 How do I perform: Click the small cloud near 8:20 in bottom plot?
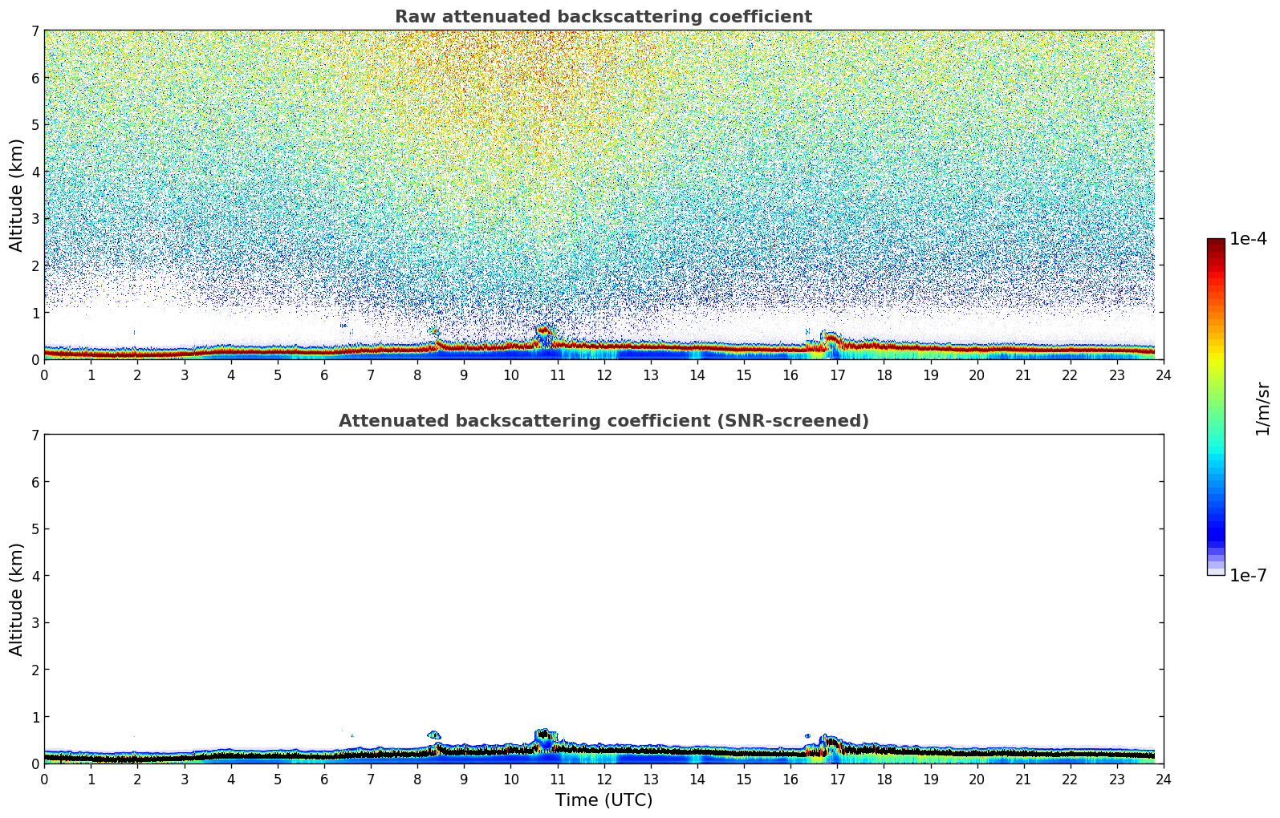[x=433, y=735]
